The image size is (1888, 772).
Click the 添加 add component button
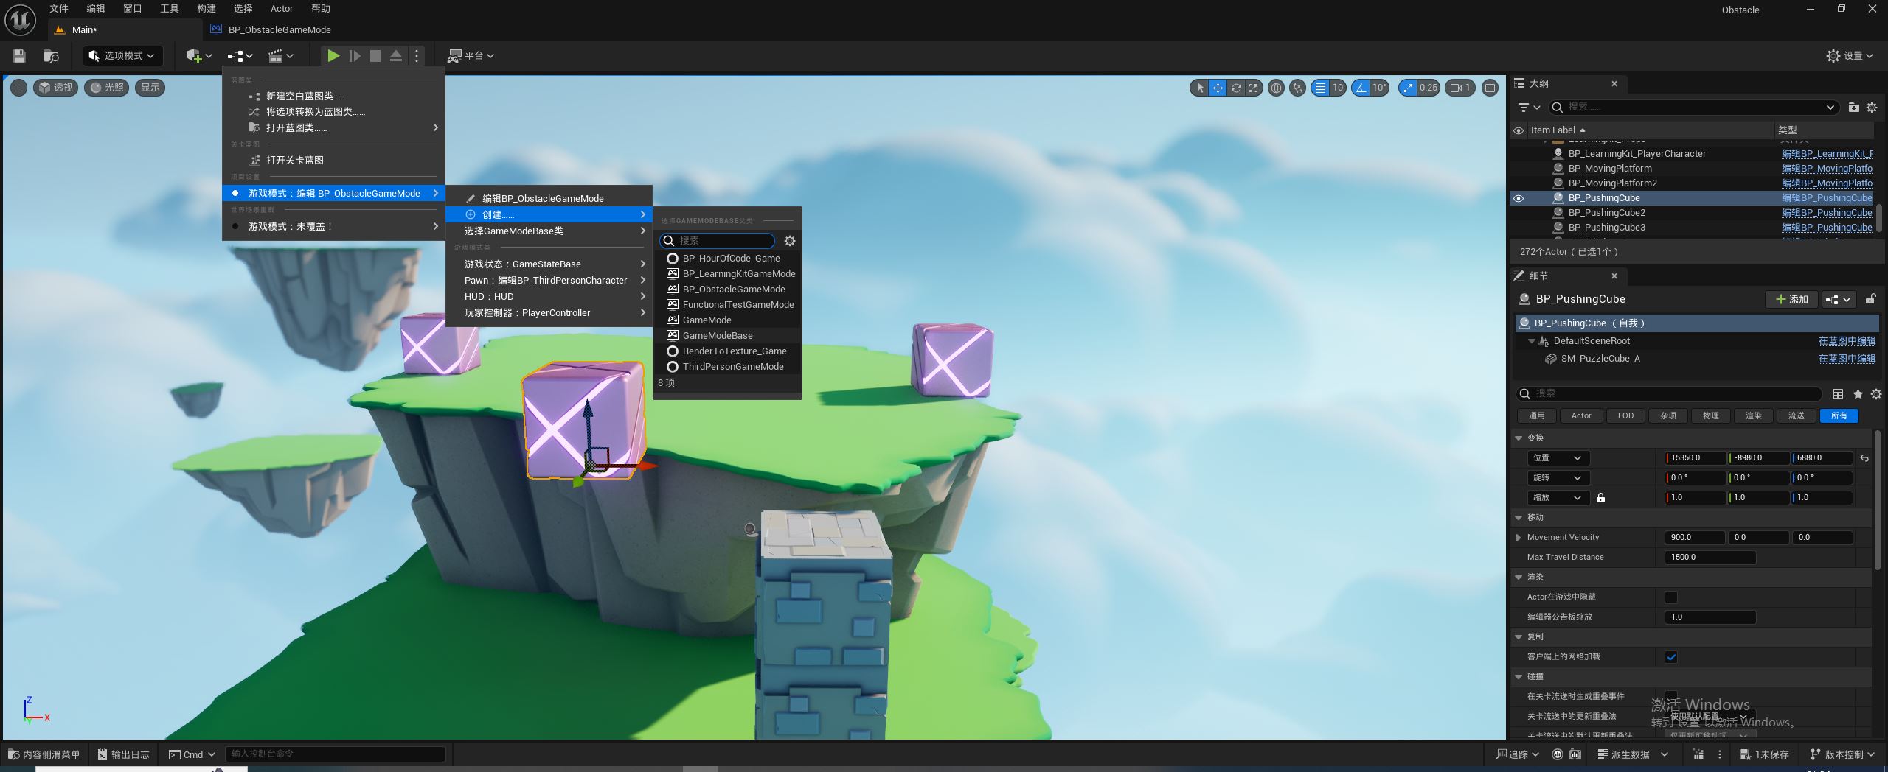point(1791,300)
